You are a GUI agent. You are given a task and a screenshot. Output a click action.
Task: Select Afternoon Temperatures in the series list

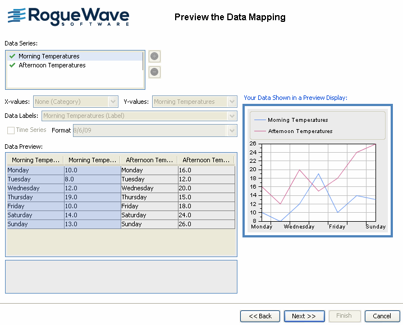(52, 65)
